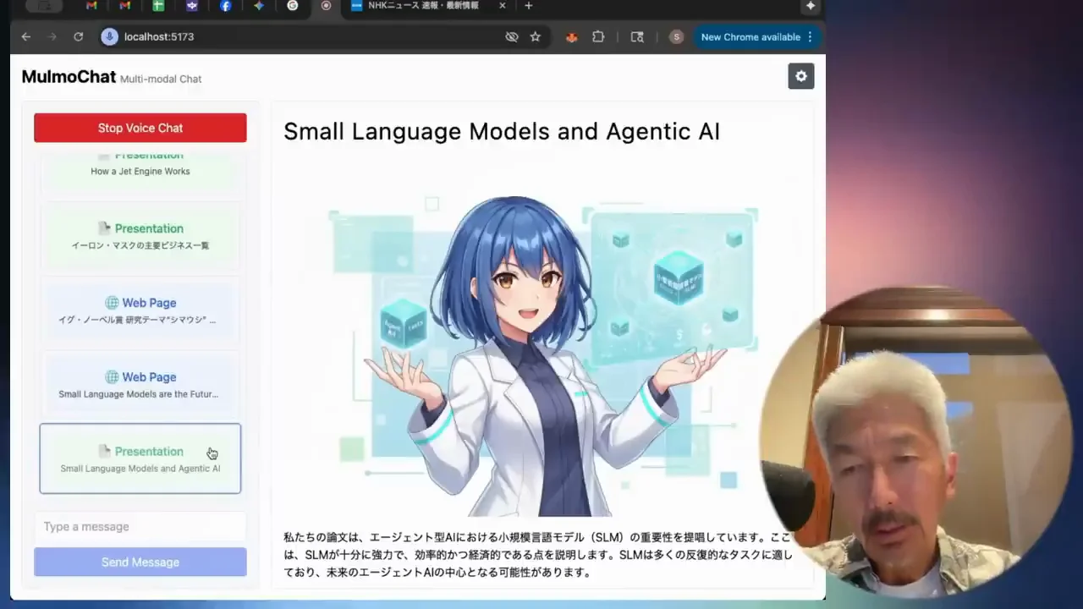Open the Chrome profile avatar S
1083x609 pixels.
(676, 36)
